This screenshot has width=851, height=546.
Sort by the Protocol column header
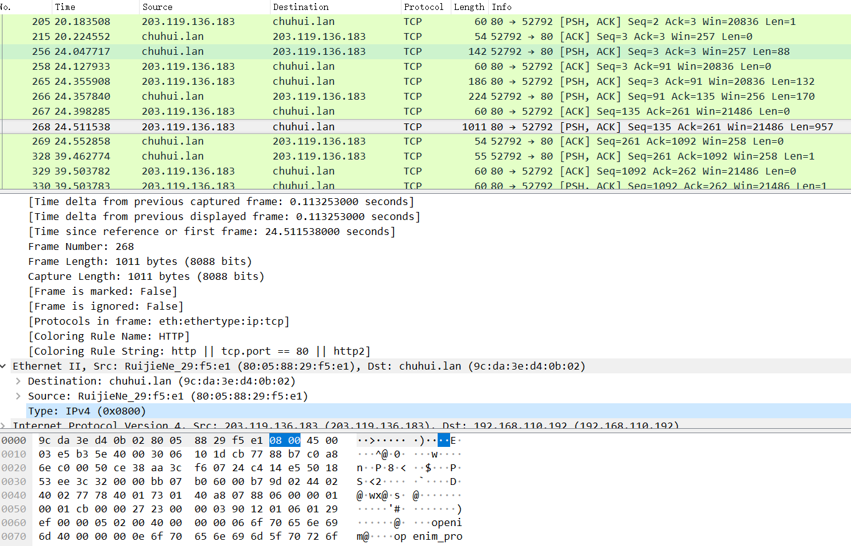(x=423, y=7)
